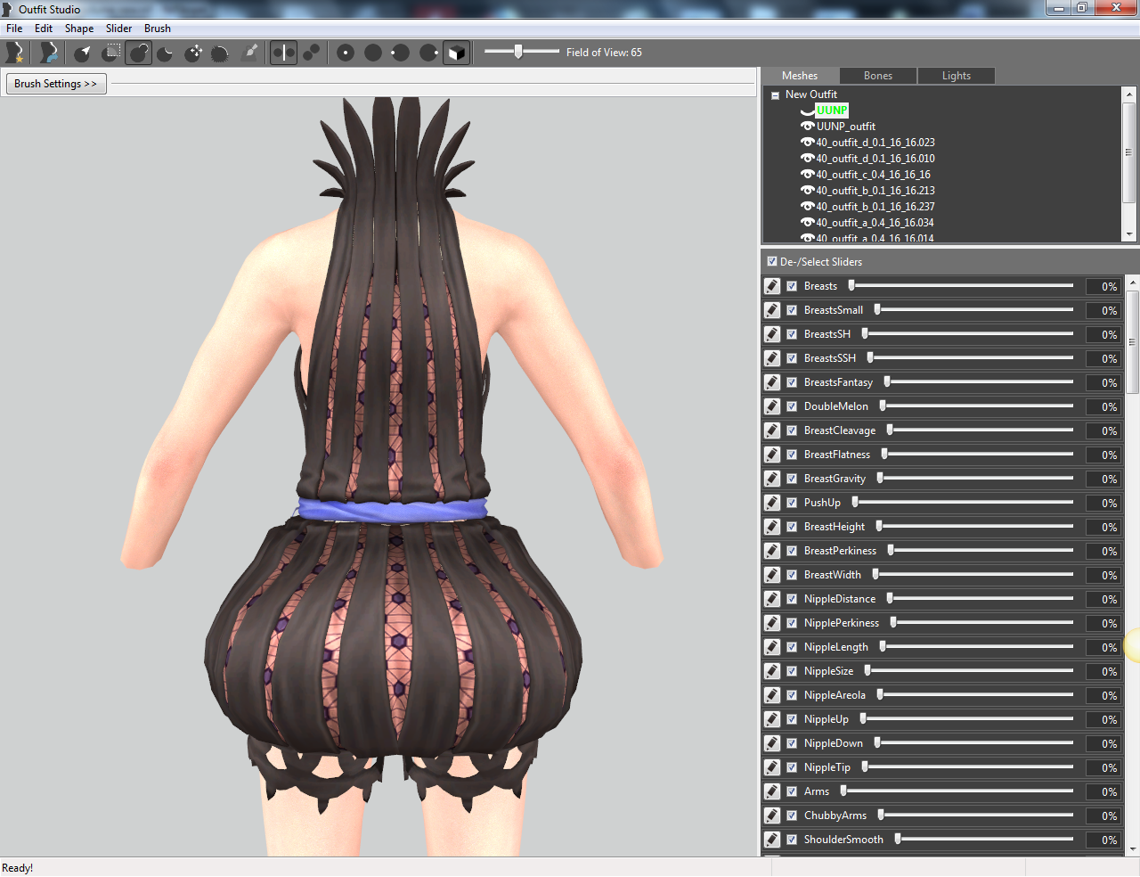Viewport: 1140px width, 877px height.
Task: Click the edit pencil for Breasts slider
Action: [772, 286]
